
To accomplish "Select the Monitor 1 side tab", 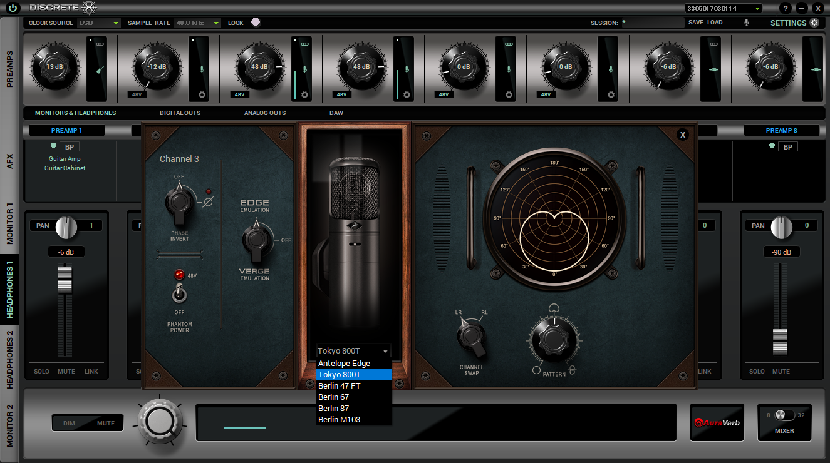I will click(9, 223).
